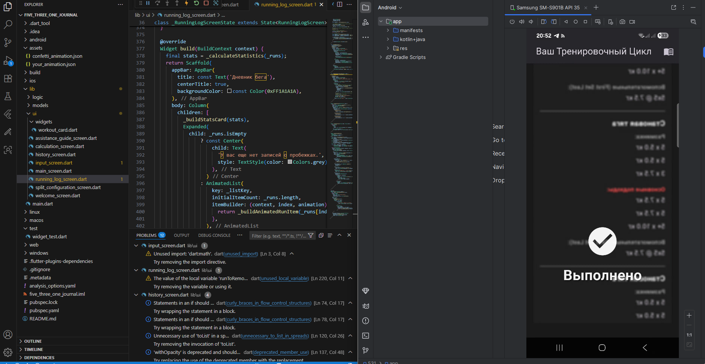Switch to the OUTPUT tab

click(x=182, y=235)
